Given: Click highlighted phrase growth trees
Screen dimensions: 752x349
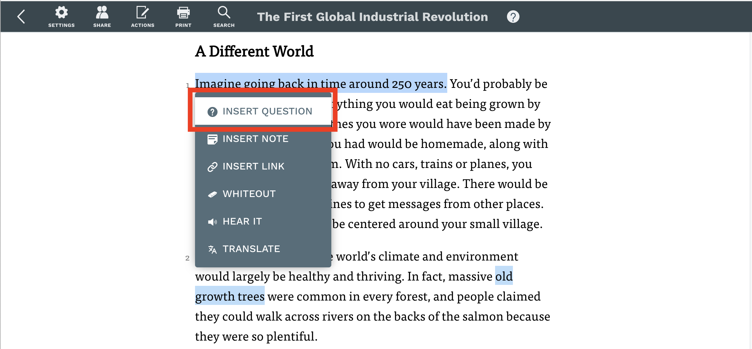Looking at the screenshot, I should 230,296.
